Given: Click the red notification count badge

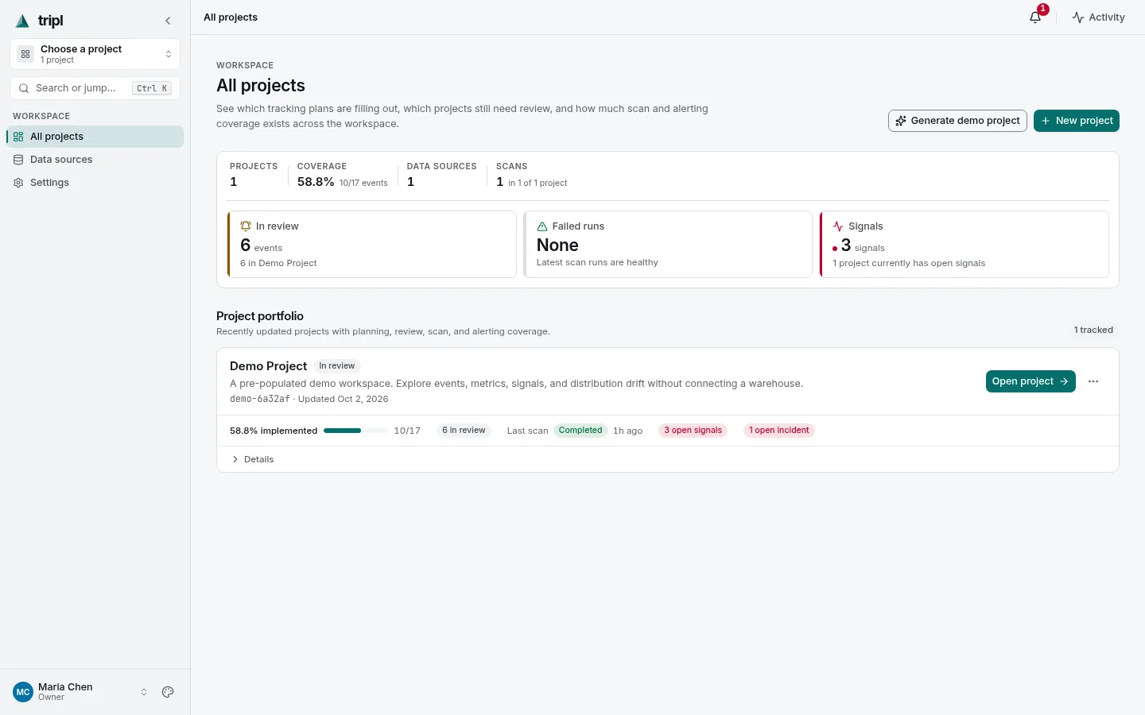Looking at the screenshot, I should [x=1043, y=10].
